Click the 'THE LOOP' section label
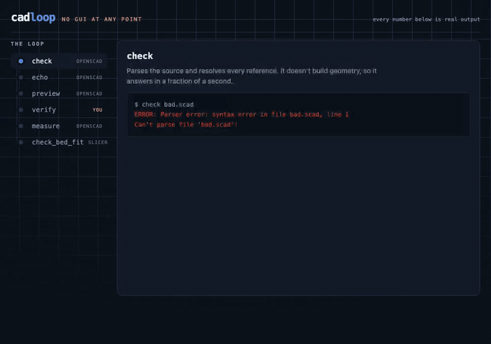 pyautogui.click(x=28, y=44)
